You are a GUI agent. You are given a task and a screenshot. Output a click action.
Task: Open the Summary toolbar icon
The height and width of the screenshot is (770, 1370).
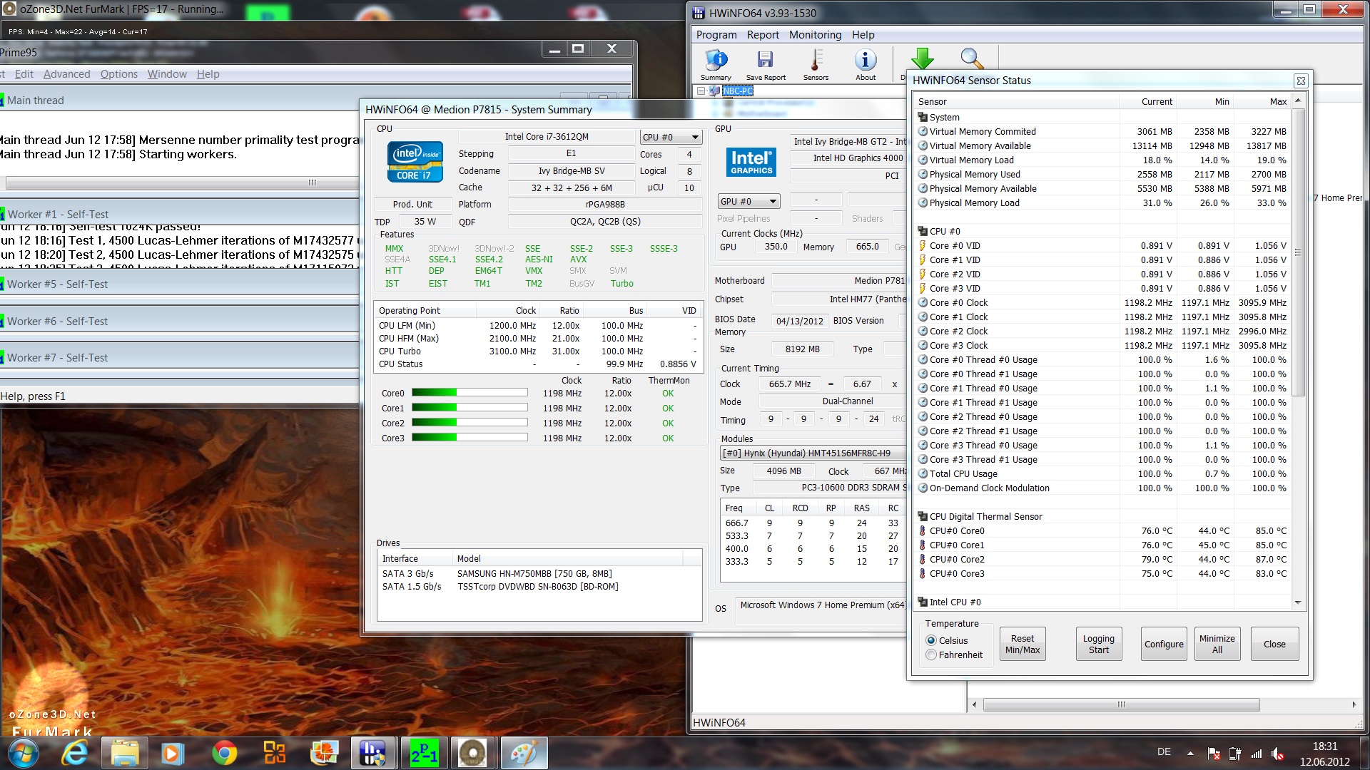pyautogui.click(x=716, y=64)
